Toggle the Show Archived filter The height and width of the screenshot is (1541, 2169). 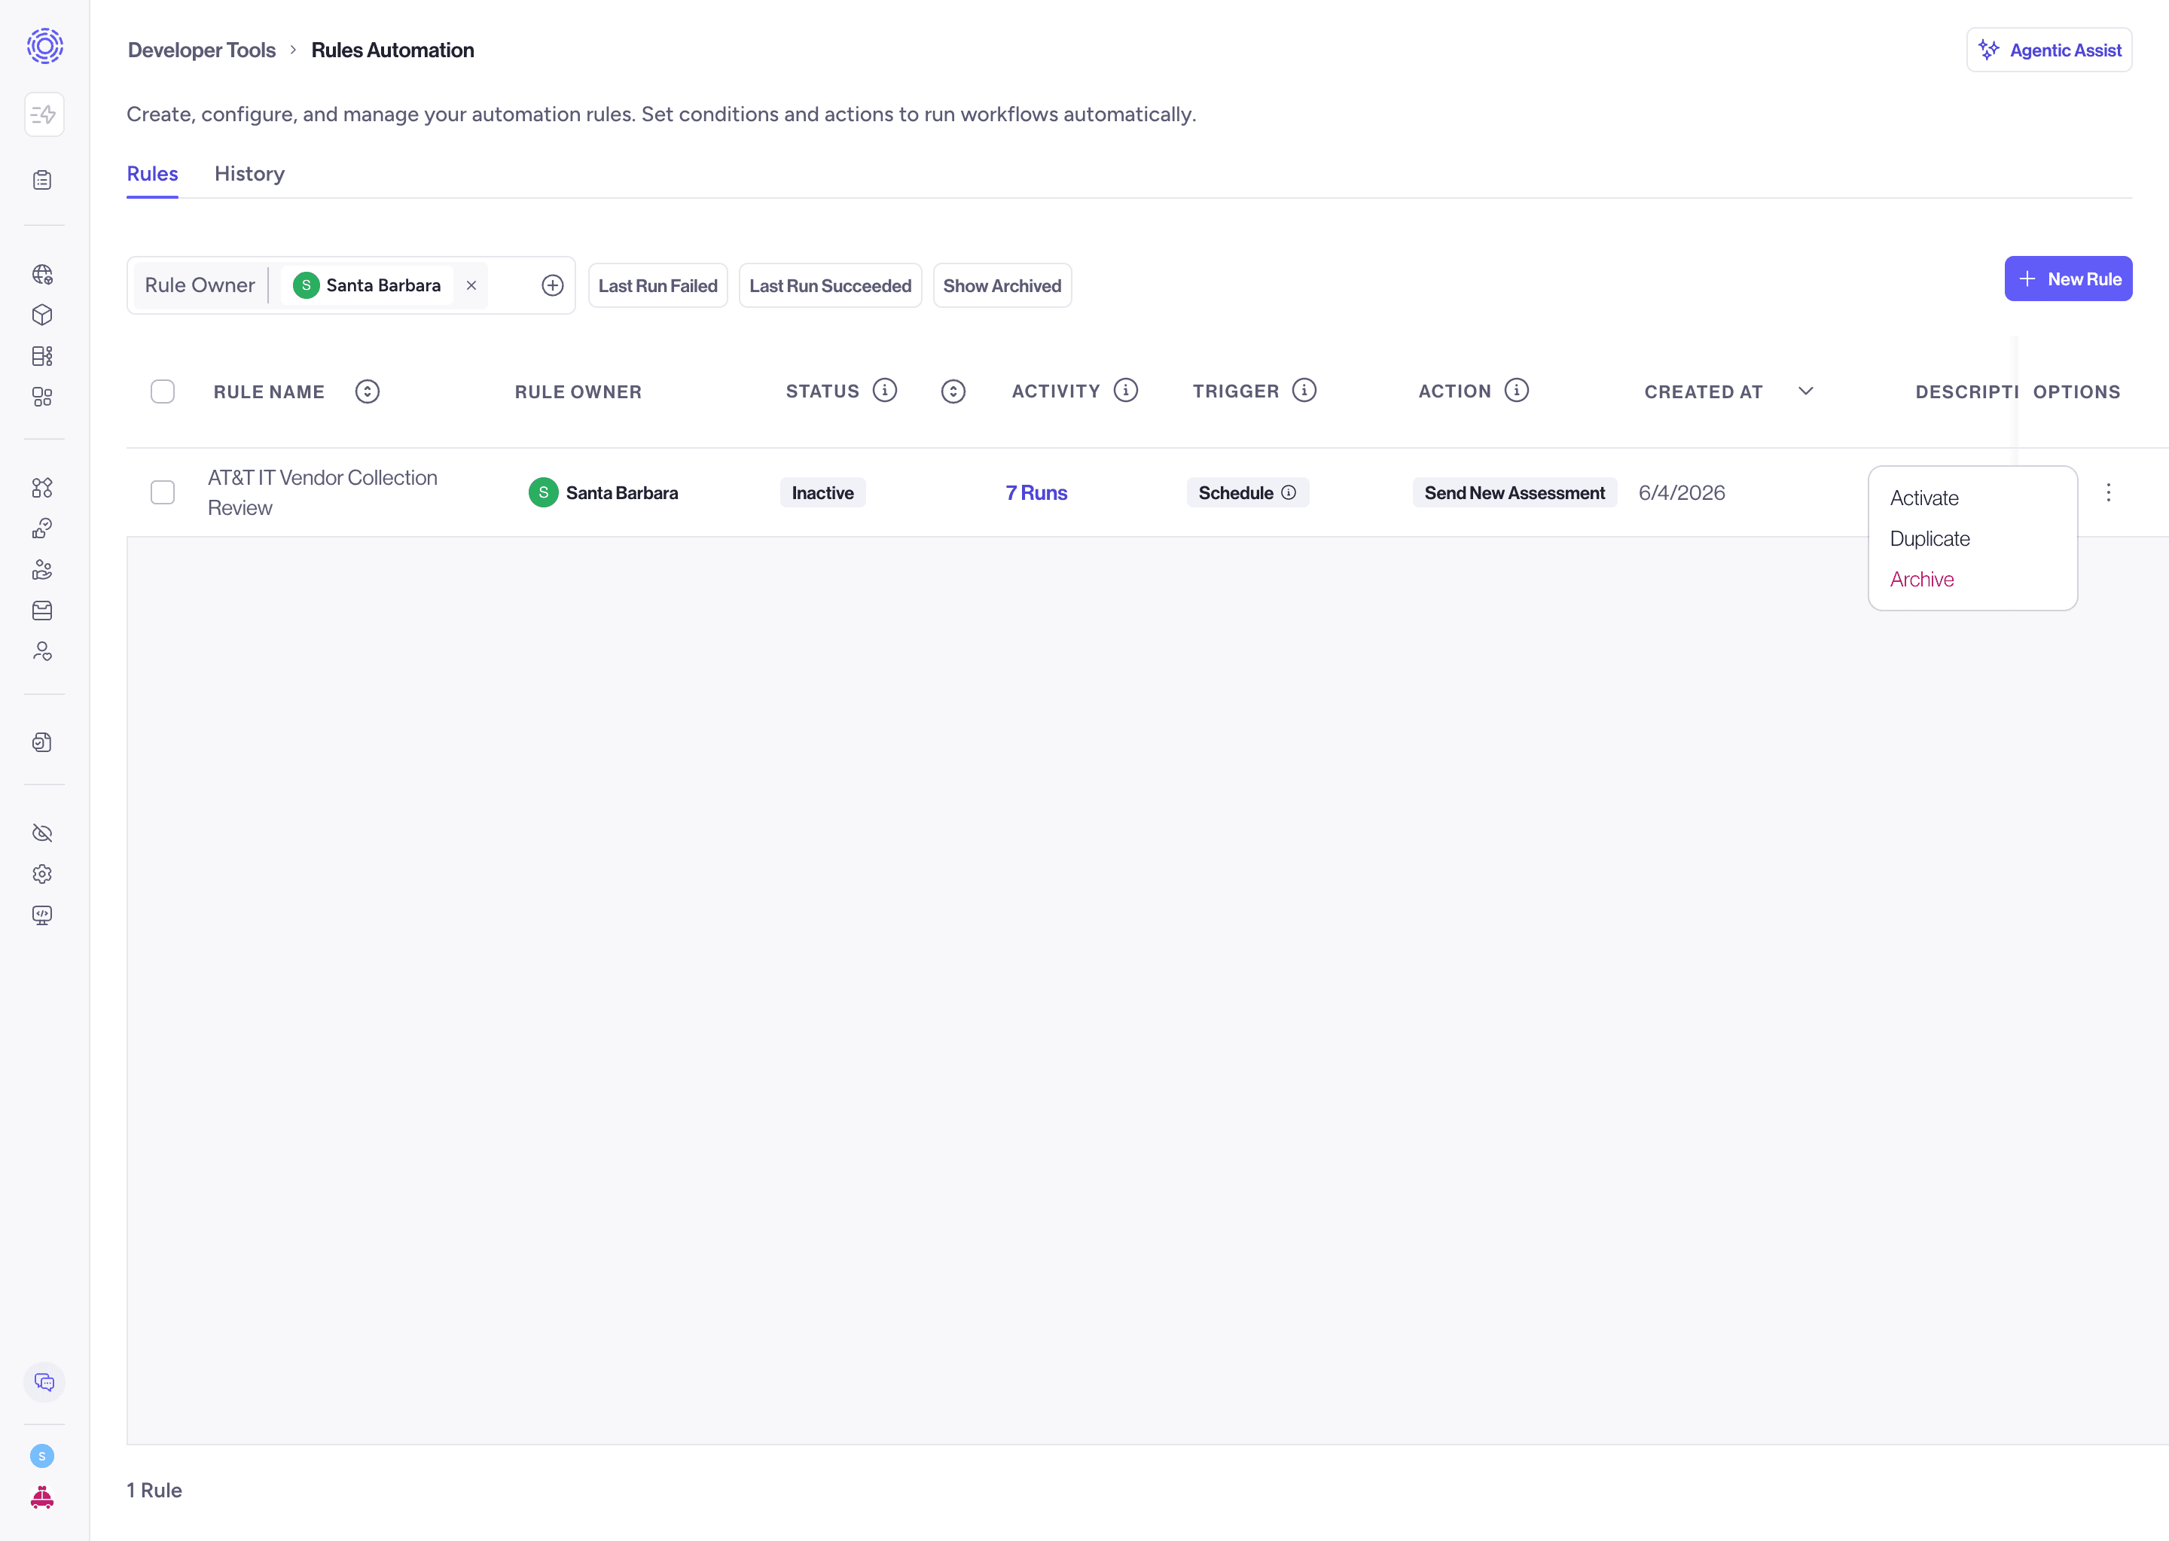1002,285
